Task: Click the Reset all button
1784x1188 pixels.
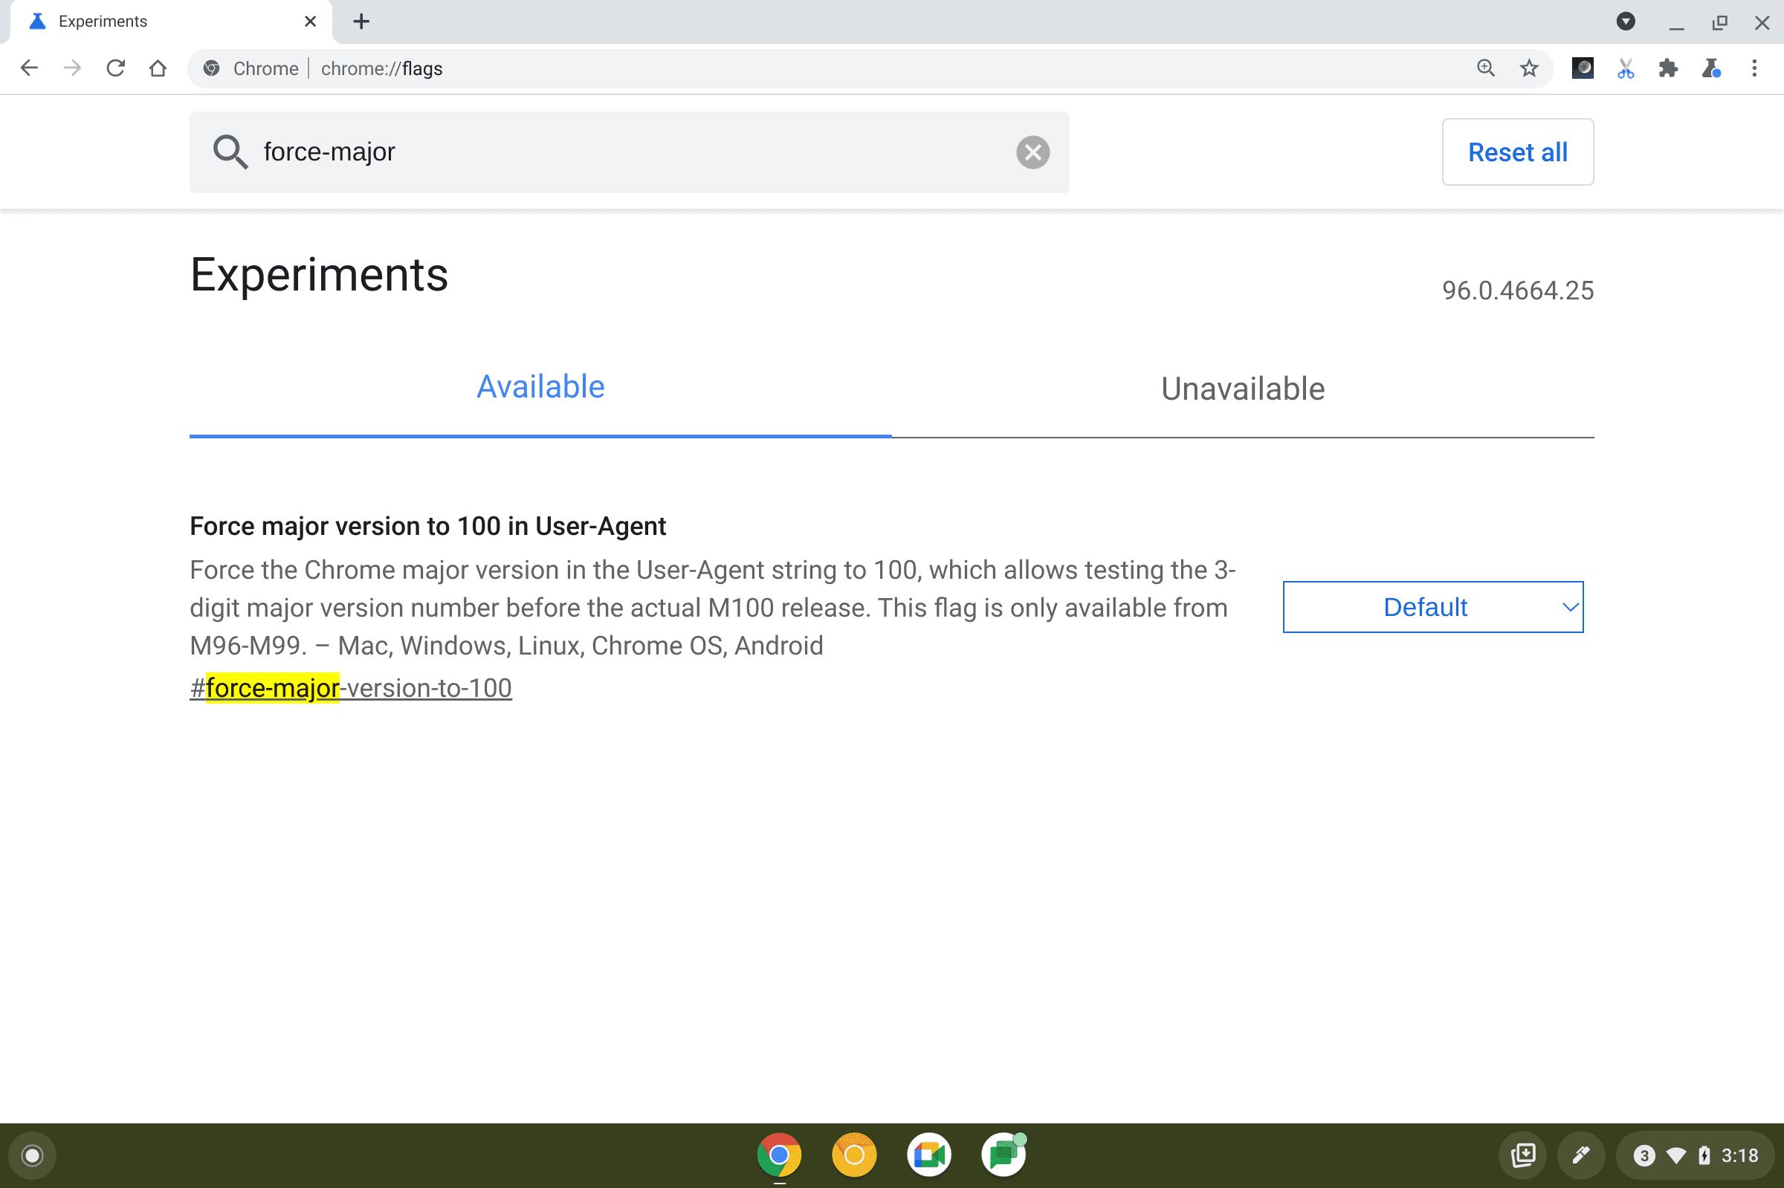Action: (x=1517, y=151)
